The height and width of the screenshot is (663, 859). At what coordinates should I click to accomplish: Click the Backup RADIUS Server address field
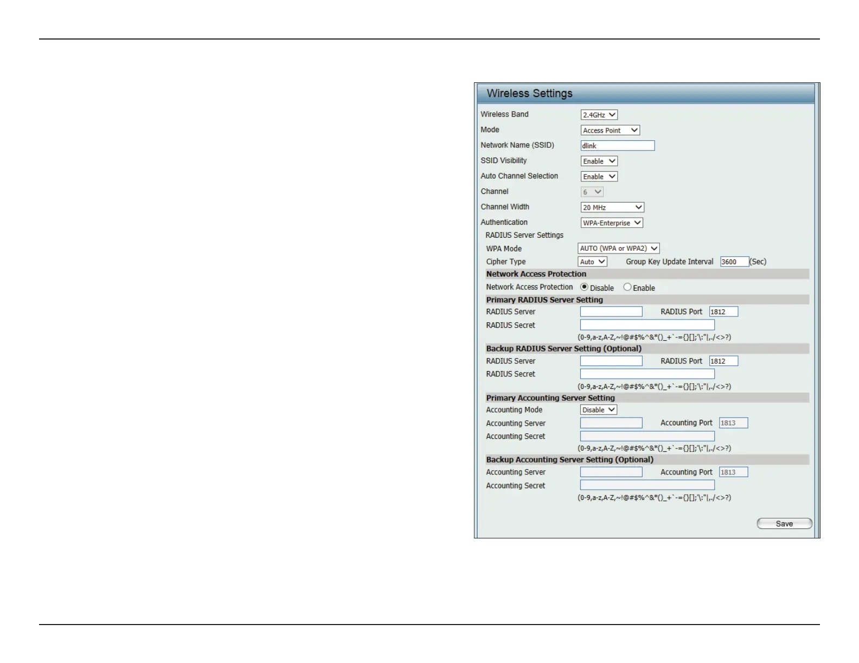tap(611, 361)
